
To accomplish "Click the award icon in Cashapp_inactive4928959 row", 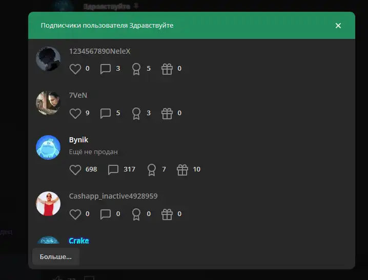I will tap(136, 214).
